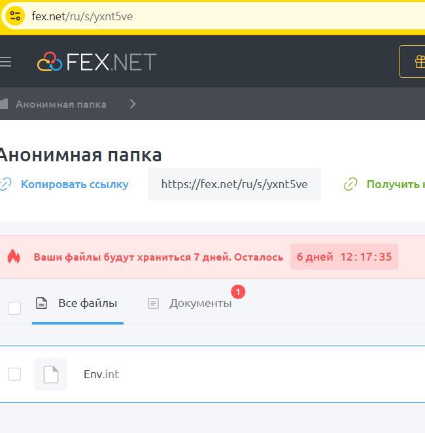Click Копировать ссылку link

(x=74, y=184)
